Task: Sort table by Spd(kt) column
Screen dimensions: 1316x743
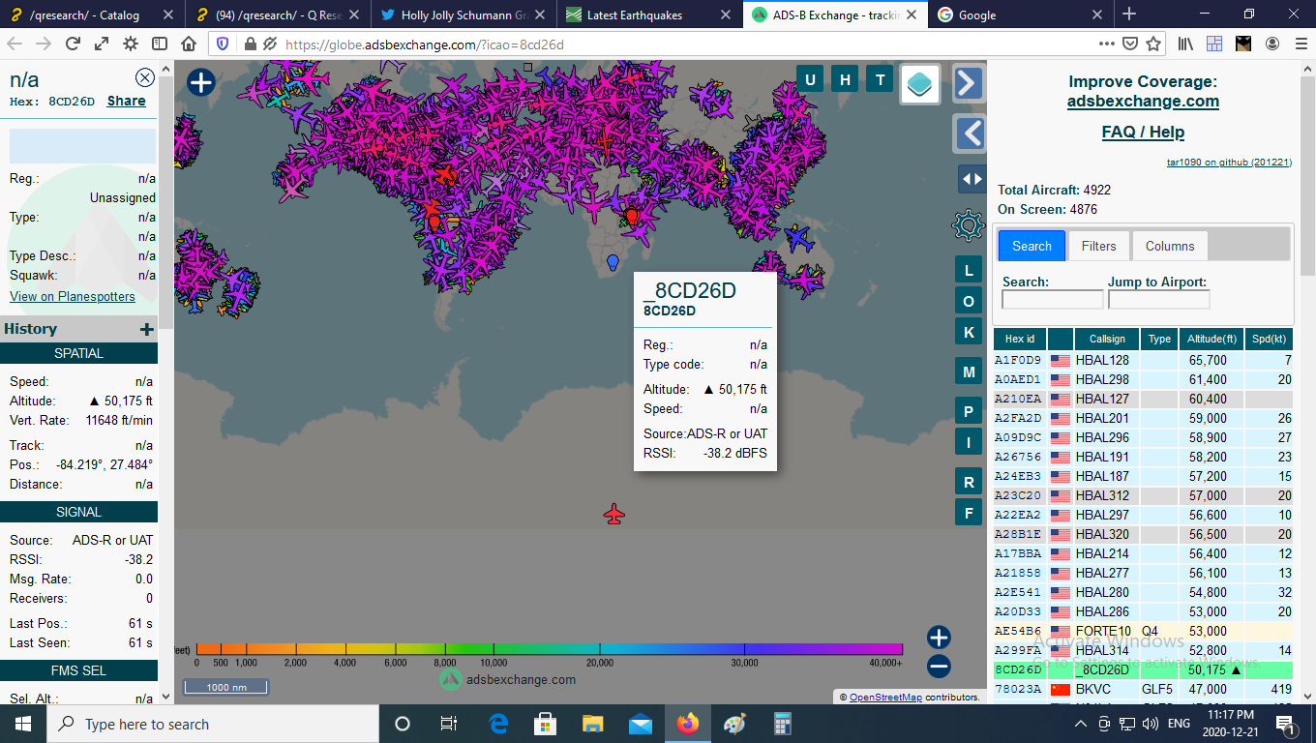Action: point(1269,339)
